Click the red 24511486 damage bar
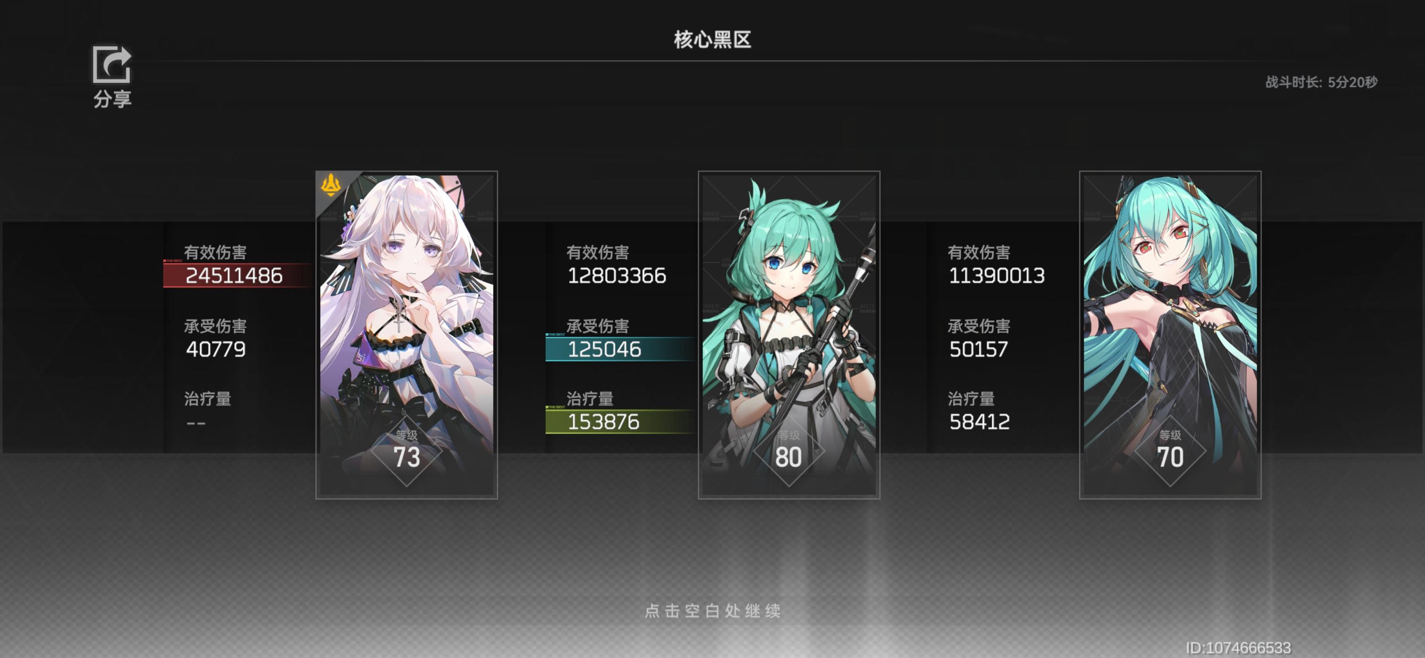Viewport: 1425px width, 658px height. point(239,275)
